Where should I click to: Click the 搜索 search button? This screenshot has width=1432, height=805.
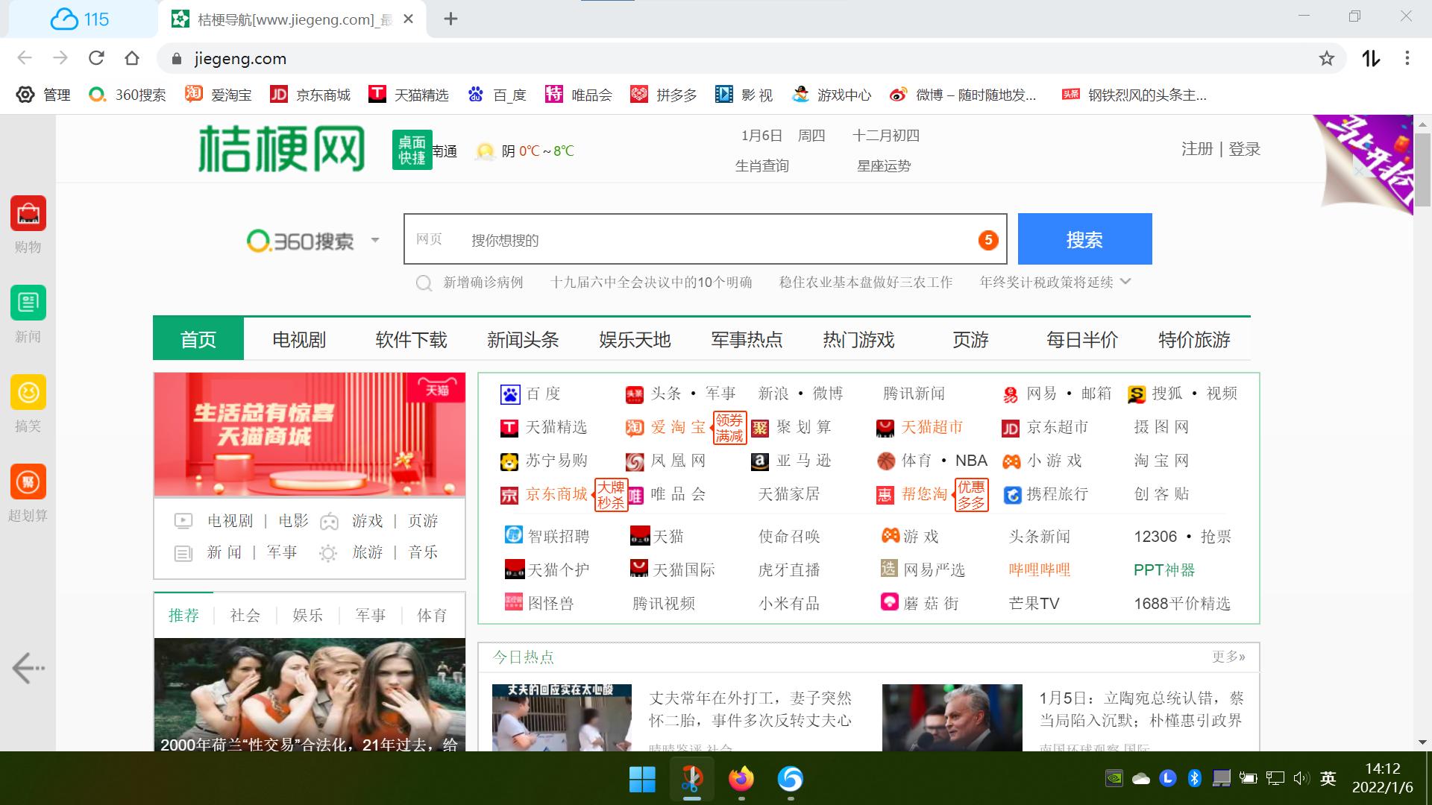click(x=1084, y=239)
